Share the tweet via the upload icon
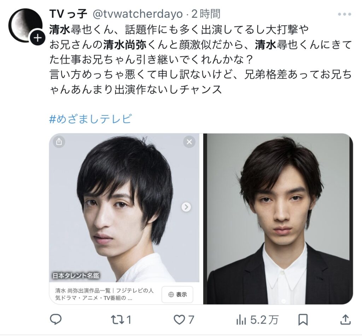This screenshot has height=336, width=362. pos(345,320)
